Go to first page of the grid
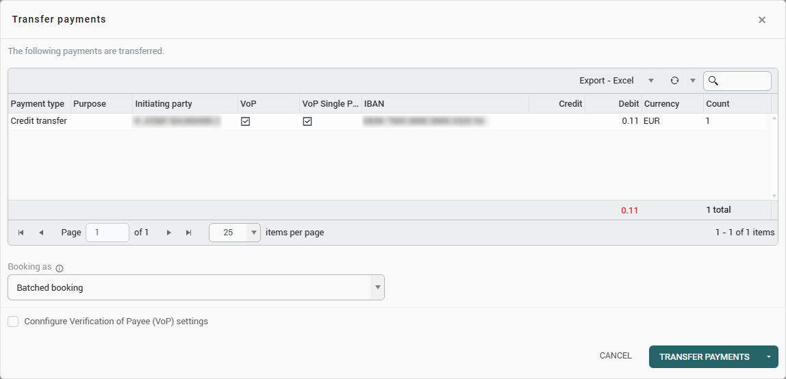The height and width of the screenshot is (379, 786). click(x=21, y=233)
